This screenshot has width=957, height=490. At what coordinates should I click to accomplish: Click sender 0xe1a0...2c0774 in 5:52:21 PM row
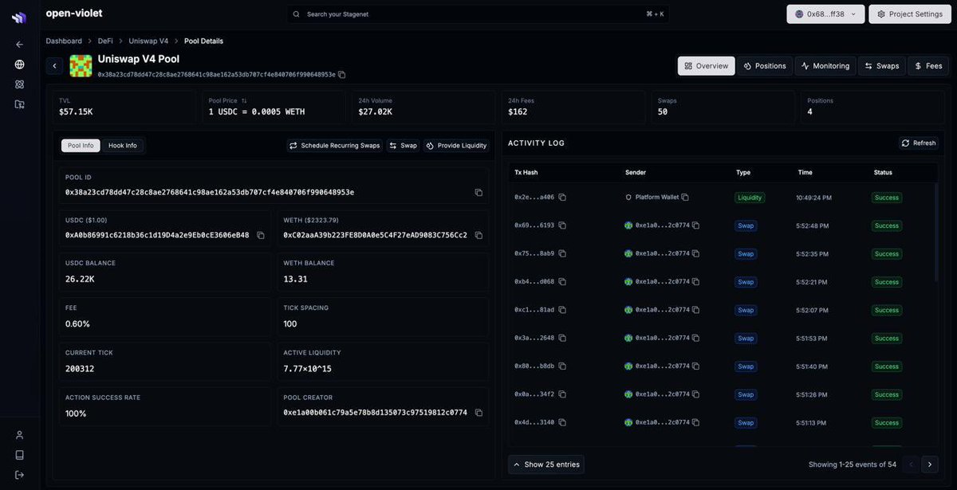click(662, 282)
